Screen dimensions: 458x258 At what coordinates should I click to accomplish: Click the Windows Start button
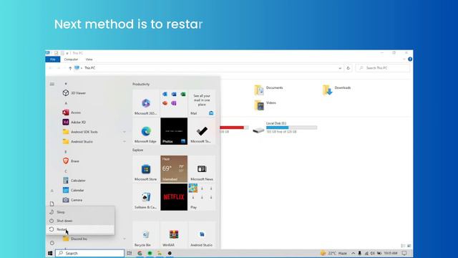coord(50,253)
